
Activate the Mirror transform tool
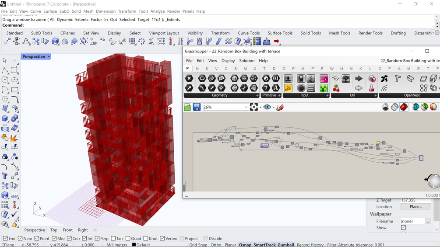65,42
